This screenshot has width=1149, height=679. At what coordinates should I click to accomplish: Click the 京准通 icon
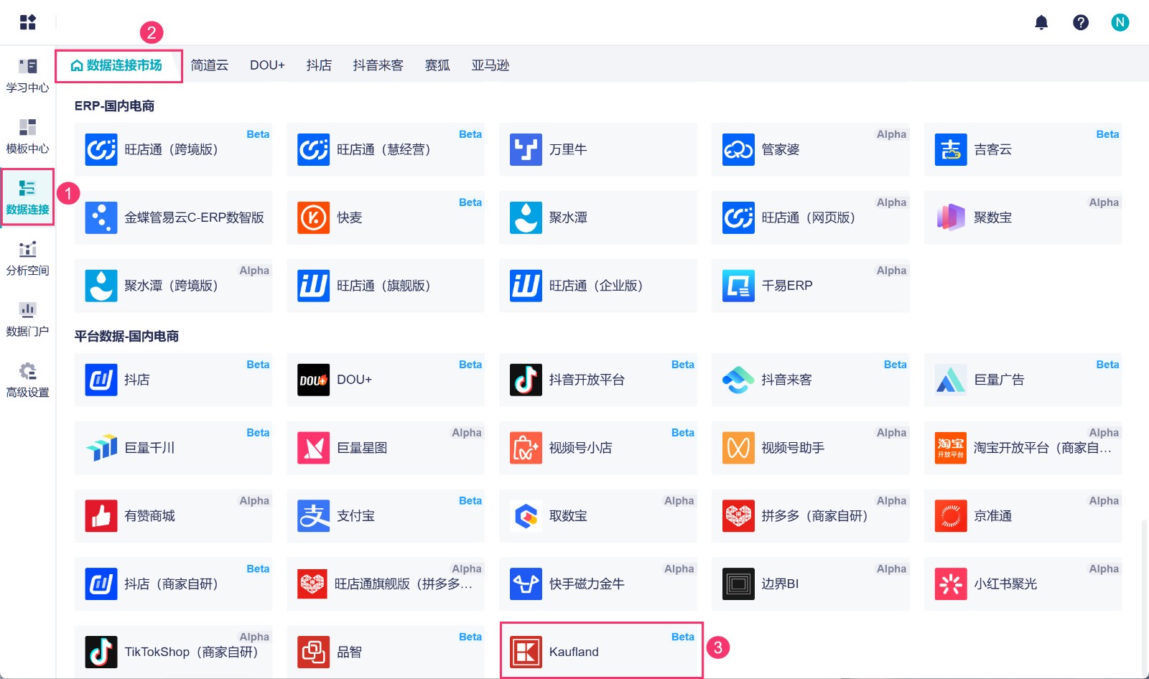[x=951, y=516]
